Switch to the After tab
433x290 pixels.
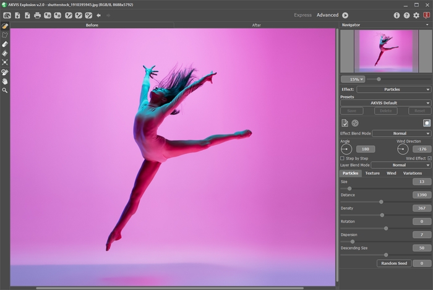tap(256, 25)
